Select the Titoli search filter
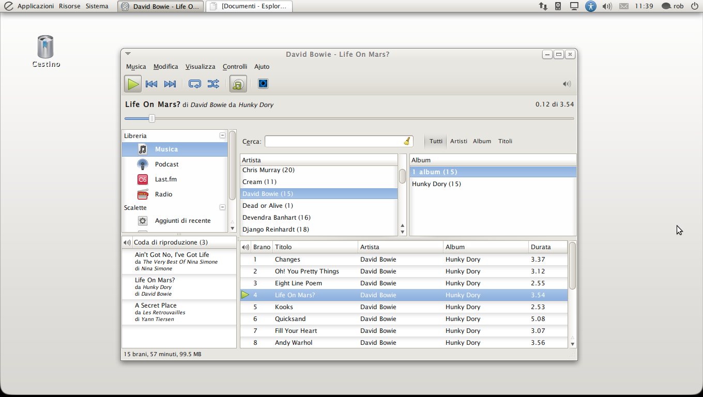The height and width of the screenshot is (397, 703). pos(506,141)
